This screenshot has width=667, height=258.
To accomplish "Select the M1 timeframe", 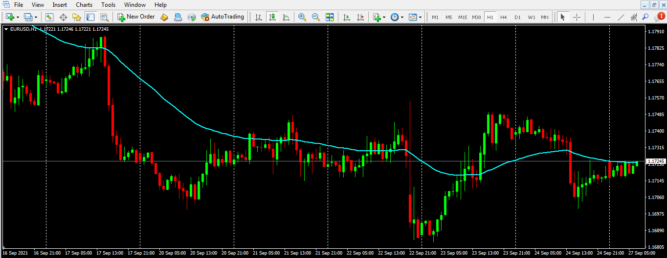I will pos(435,17).
